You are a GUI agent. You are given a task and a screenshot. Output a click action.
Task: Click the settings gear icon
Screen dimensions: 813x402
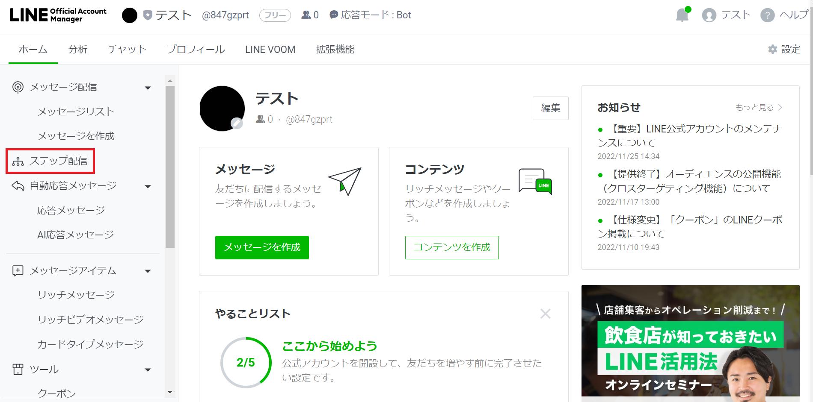coord(772,50)
